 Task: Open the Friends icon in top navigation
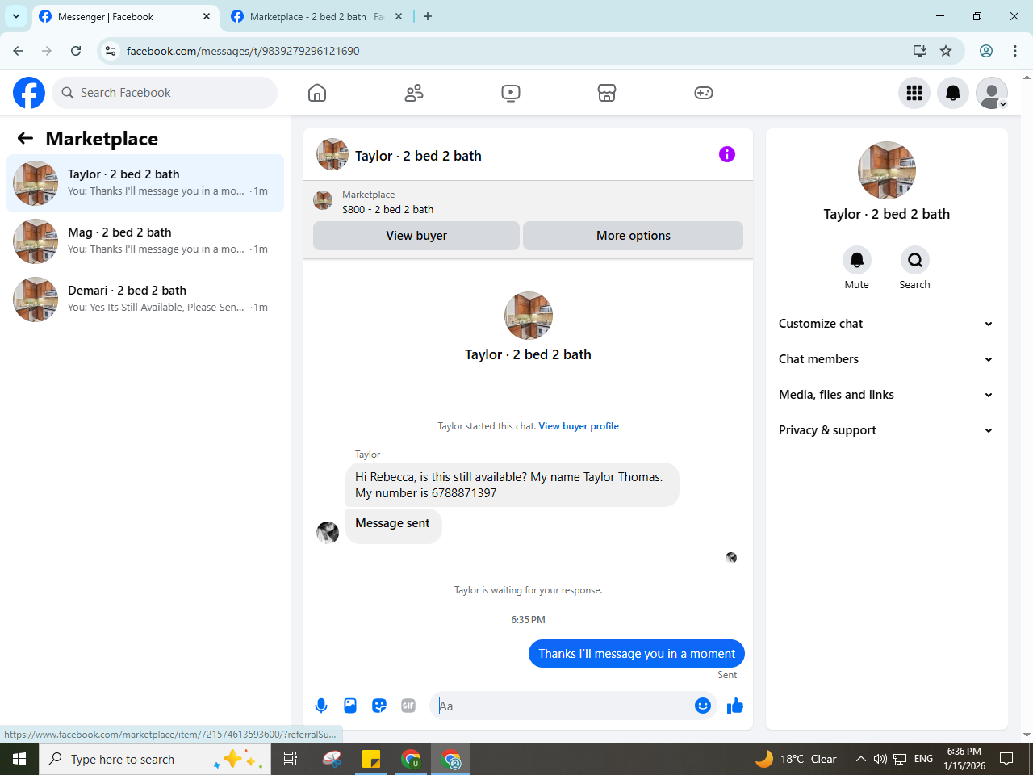pyautogui.click(x=414, y=93)
